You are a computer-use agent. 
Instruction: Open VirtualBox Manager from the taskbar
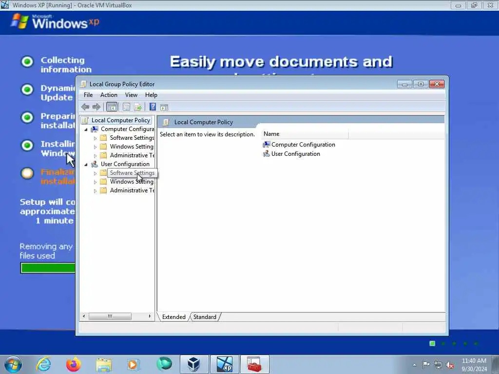(x=194, y=364)
